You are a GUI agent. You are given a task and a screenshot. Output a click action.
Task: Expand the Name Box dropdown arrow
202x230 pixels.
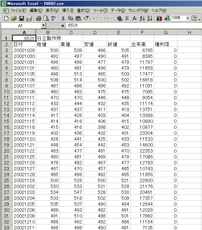click(x=43, y=25)
